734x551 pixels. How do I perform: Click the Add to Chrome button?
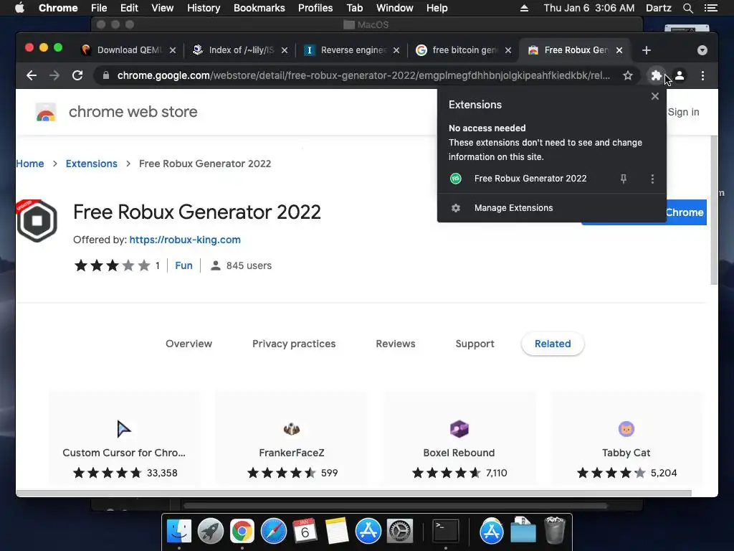tap(644, 212)
